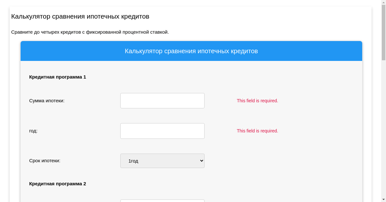Image resolution: width=386 pixels, height=202 pixels.
Task: Click the "Сравните до четырех кредитов" subtitle
Action: [x=90, y=32]
